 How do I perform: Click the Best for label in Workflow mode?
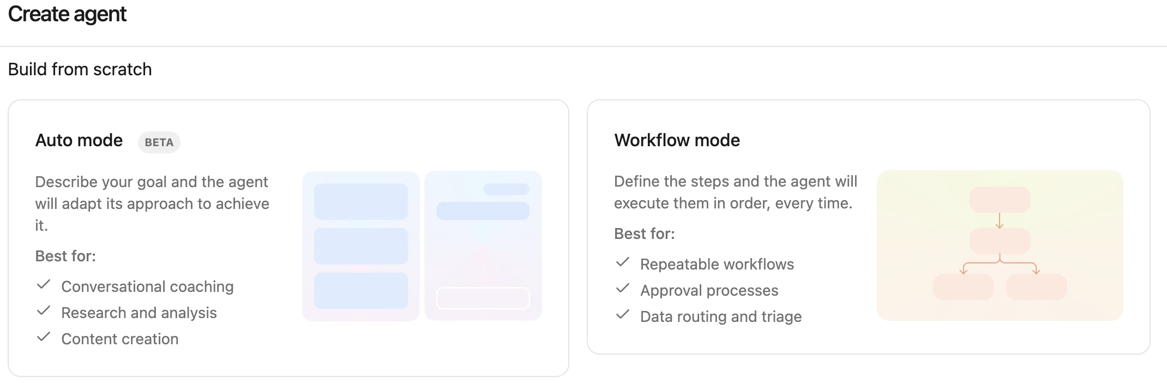coord(644,233)
